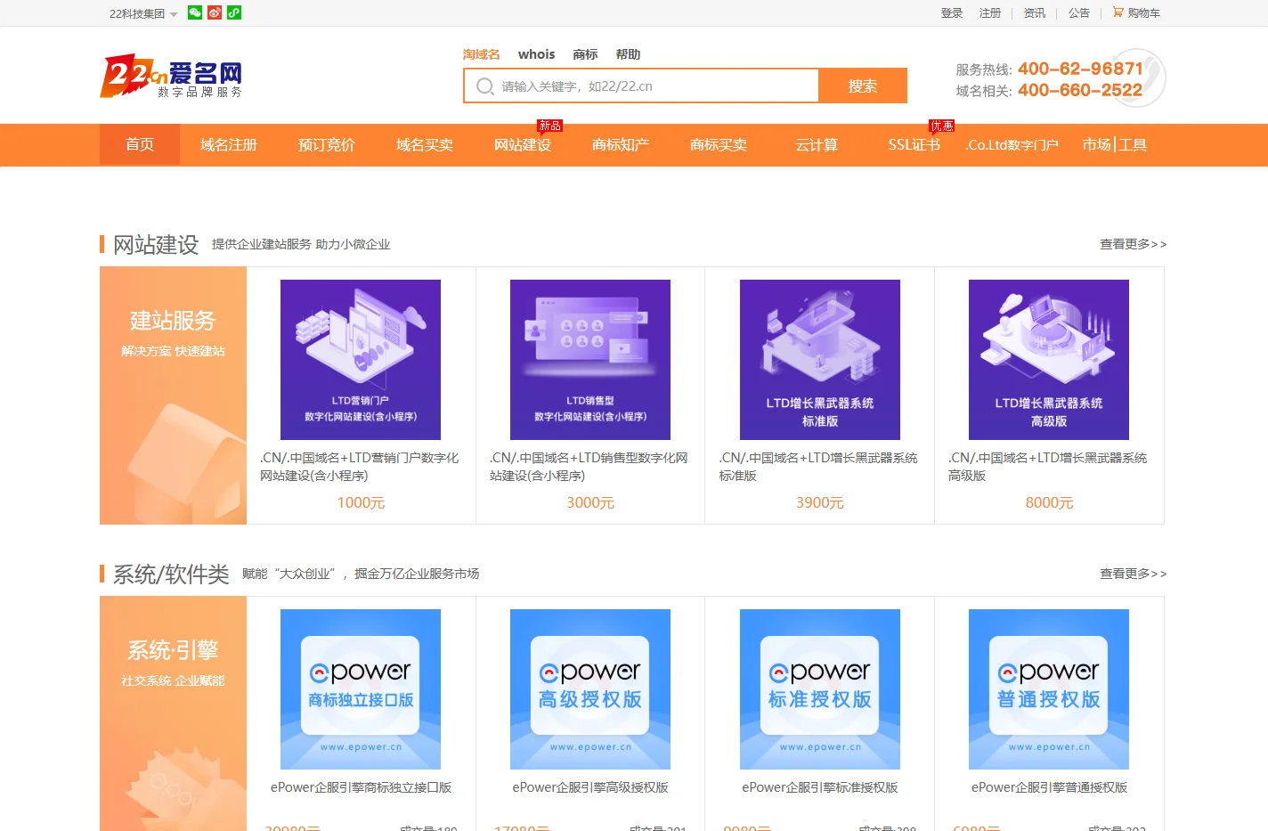
Task: Click the 8000元 price
Action: (x=1049, y=503)
